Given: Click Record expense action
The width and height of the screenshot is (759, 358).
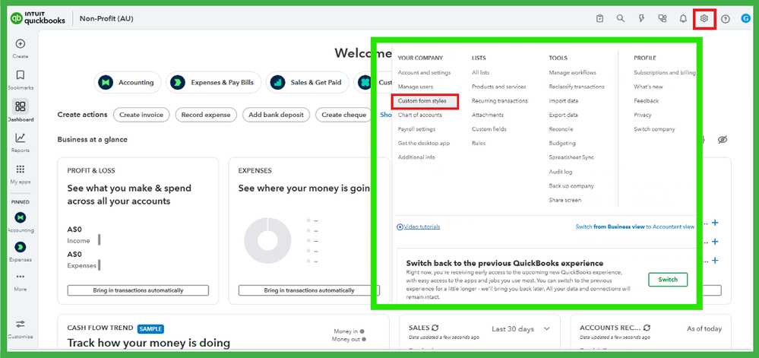Looking at the screenshot, I should coord(206,115).
